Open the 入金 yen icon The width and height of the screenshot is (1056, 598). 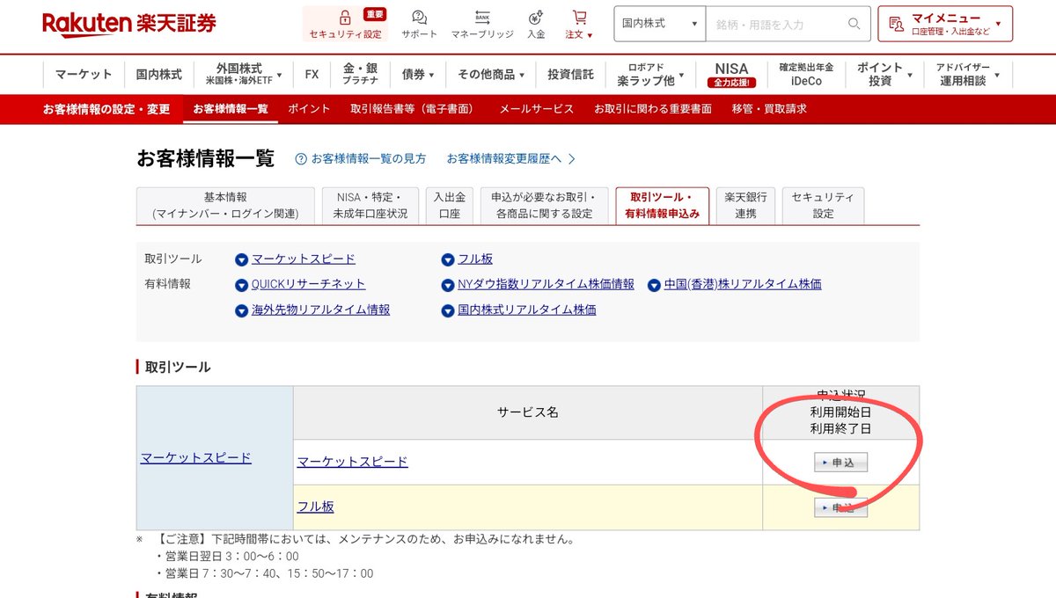pyautogui.click(x=535, y=18)
